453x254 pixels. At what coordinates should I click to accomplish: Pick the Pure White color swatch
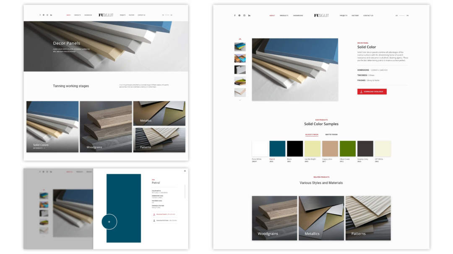[260, 149]
